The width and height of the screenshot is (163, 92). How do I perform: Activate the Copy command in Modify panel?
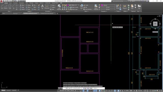point(22,7)
